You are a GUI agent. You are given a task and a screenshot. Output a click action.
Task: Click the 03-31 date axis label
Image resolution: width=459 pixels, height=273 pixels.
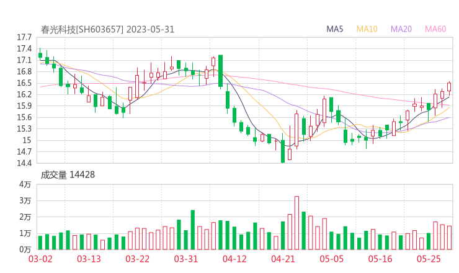point(186,259)
